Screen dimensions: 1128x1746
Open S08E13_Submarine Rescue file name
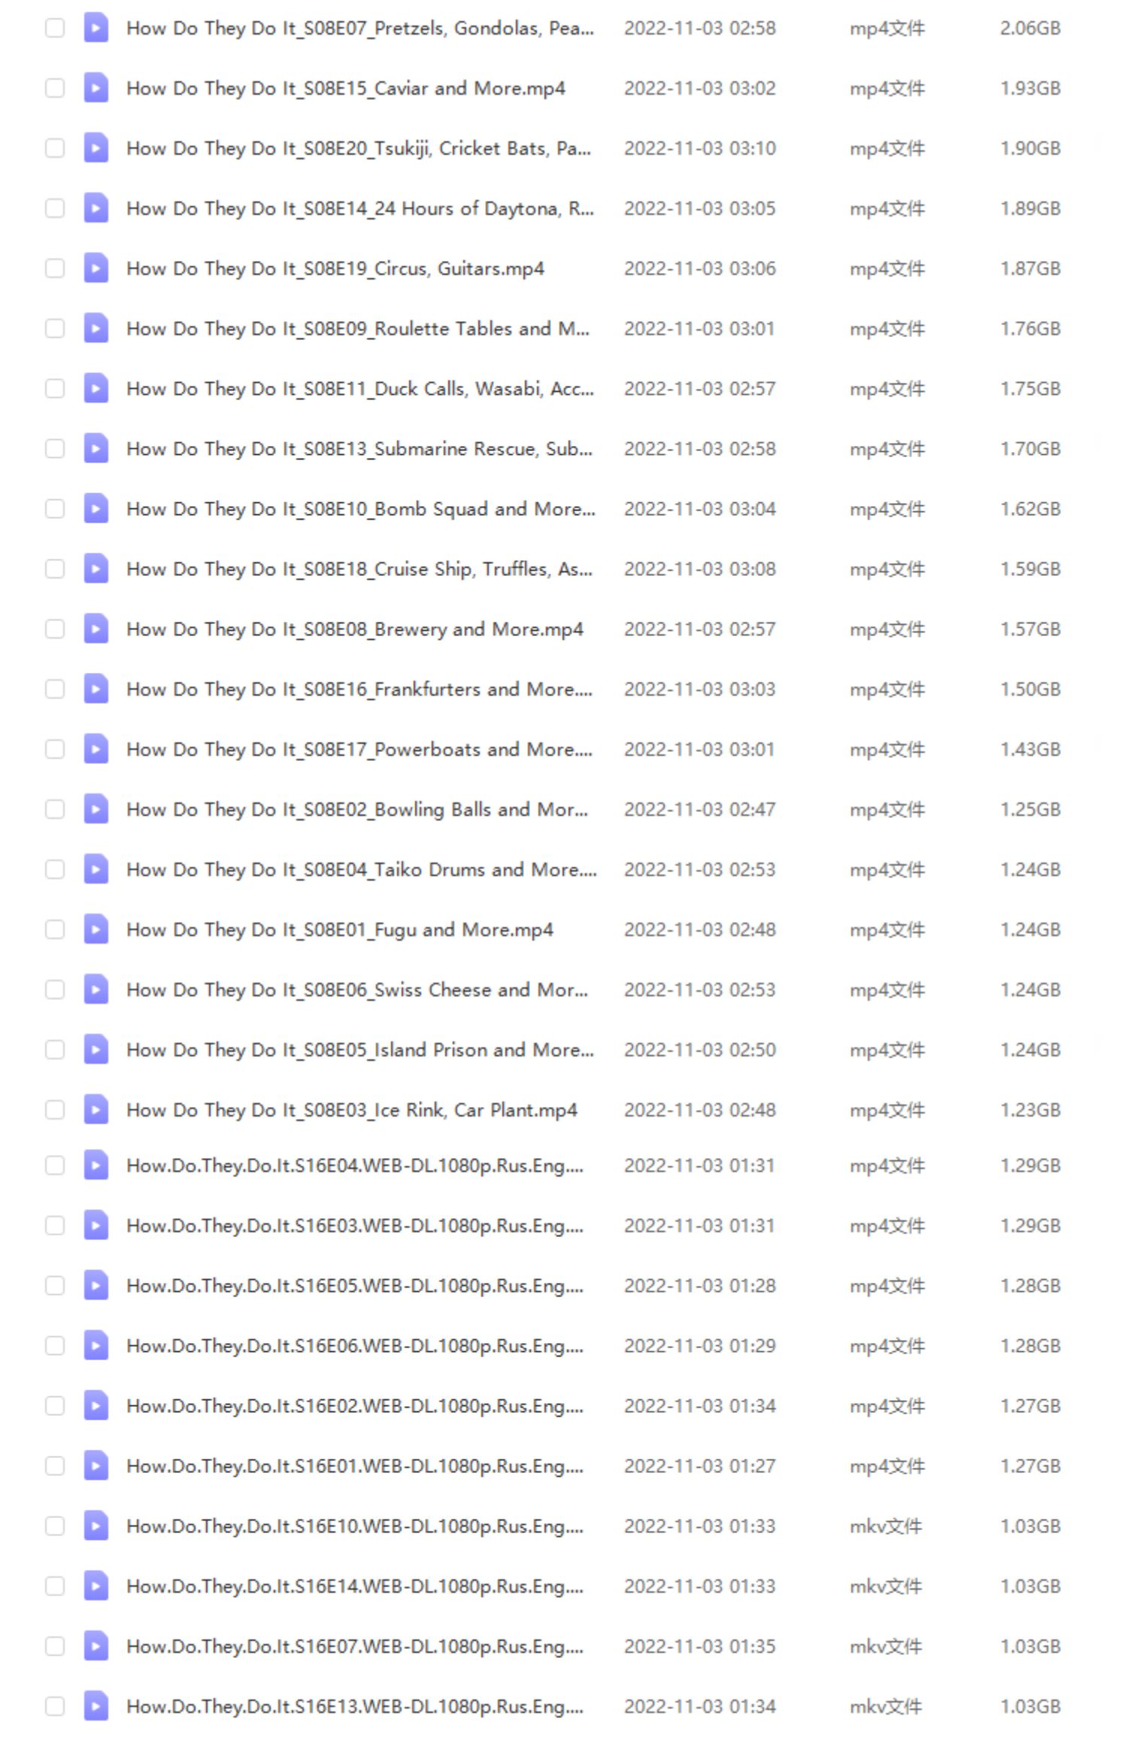[359, 449]
